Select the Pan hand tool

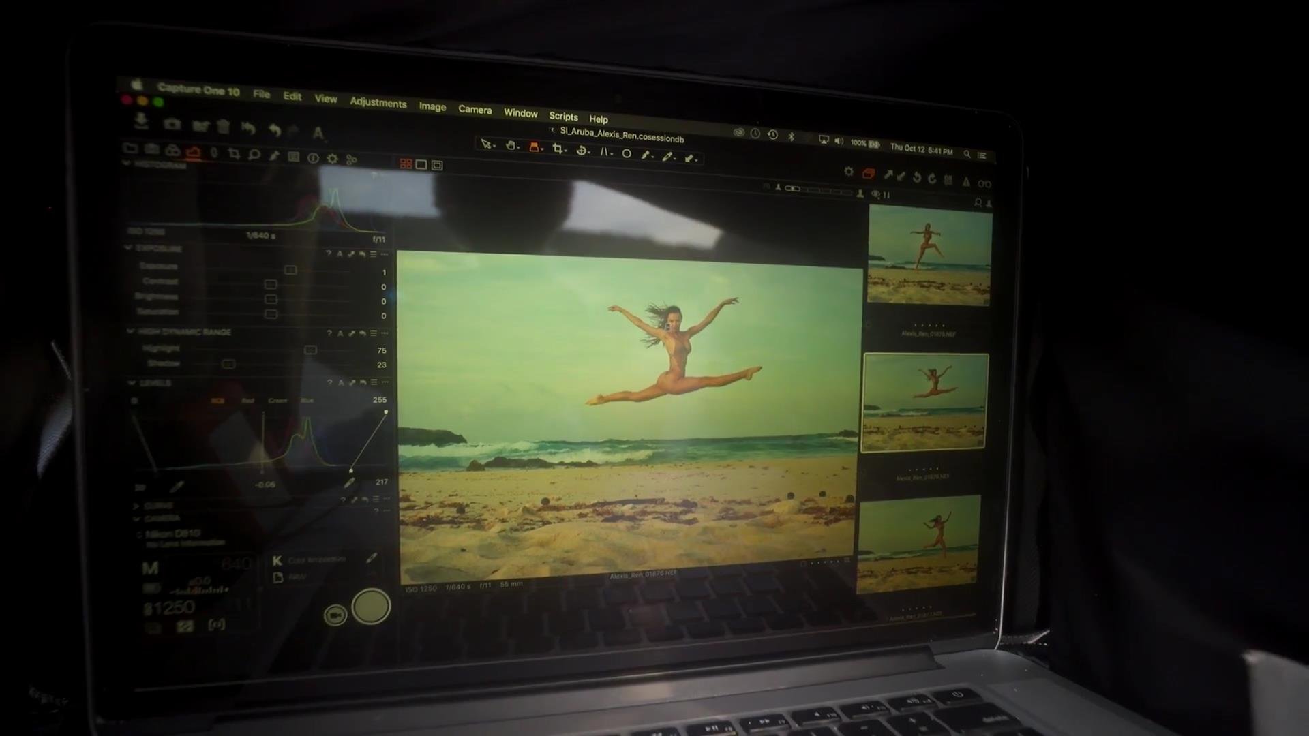[x=511, y=146]
